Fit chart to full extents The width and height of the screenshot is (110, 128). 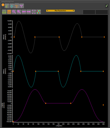click(34, 12)
